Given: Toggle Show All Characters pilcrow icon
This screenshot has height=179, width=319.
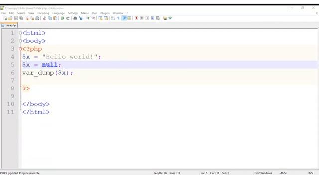Looking at the screenshot, I should [x=119, y=18].
